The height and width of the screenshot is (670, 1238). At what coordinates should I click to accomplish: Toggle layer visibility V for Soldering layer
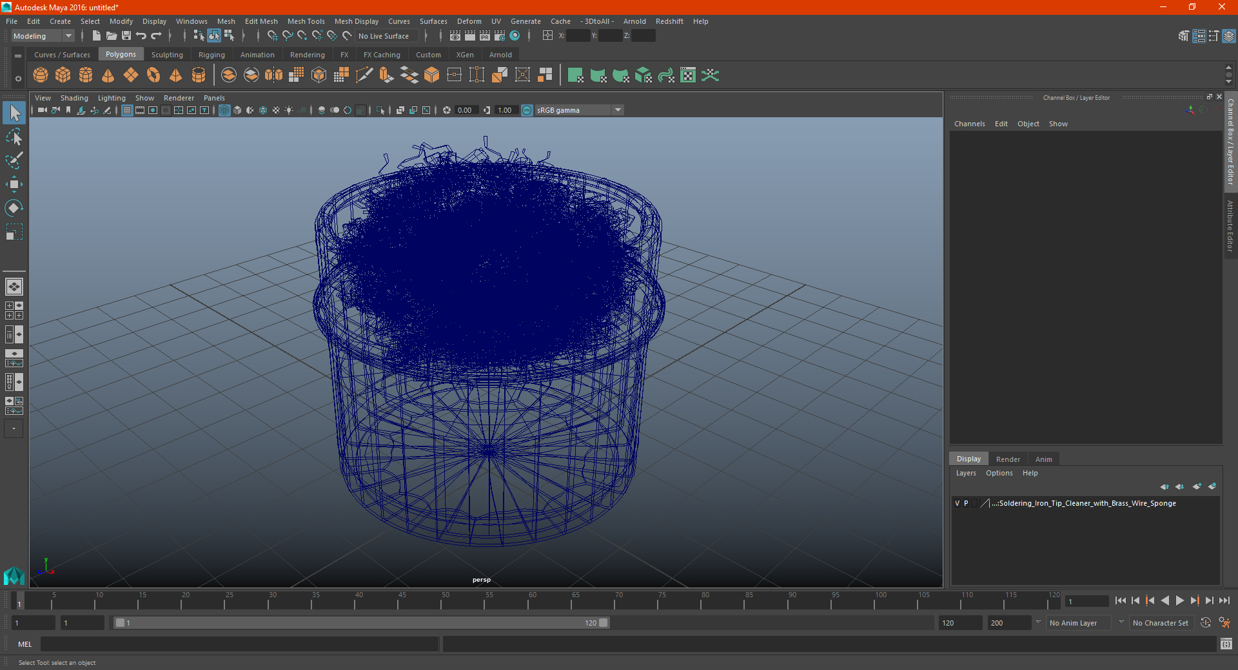pos(957,503)
